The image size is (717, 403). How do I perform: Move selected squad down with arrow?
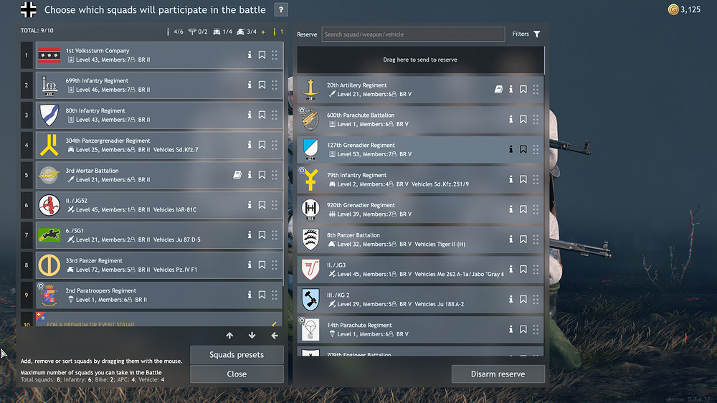click(x=252, y=336)
